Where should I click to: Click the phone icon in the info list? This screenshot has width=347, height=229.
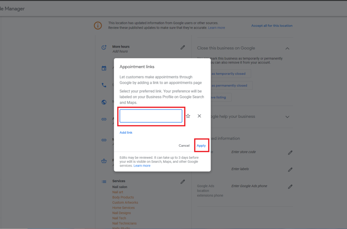104,85
